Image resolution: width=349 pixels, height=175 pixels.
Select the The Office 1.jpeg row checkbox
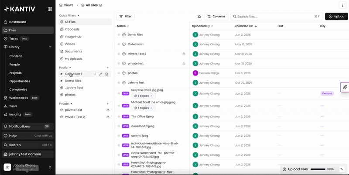point(119,117)
